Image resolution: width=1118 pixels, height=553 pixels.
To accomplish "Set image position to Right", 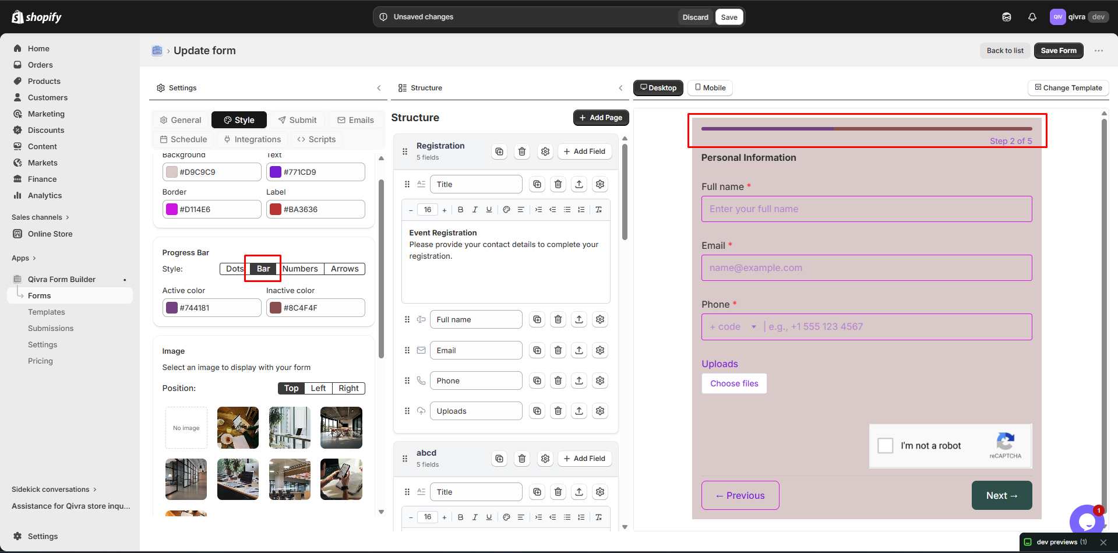I will tap(349, 388).
